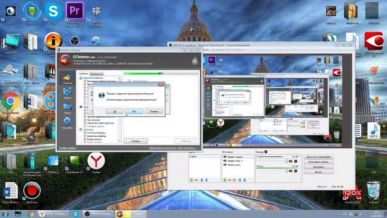Move the scene down in OBS scenes list

tap(206, 180)
